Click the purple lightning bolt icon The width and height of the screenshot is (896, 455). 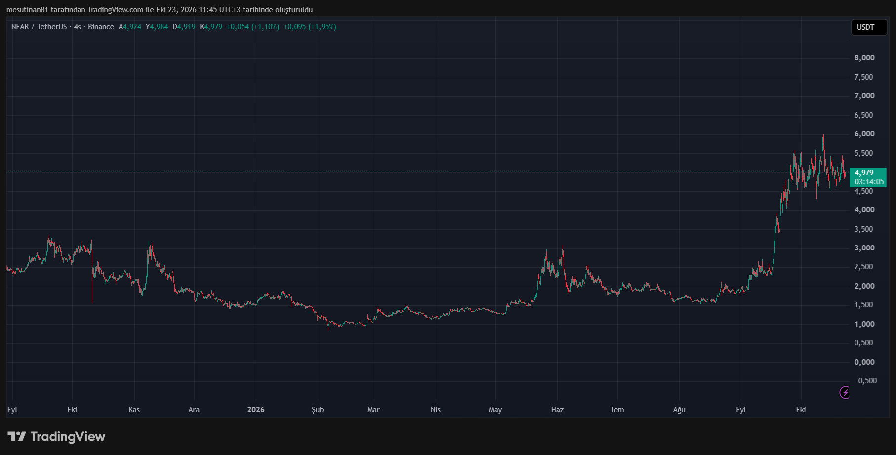[845, 393]
